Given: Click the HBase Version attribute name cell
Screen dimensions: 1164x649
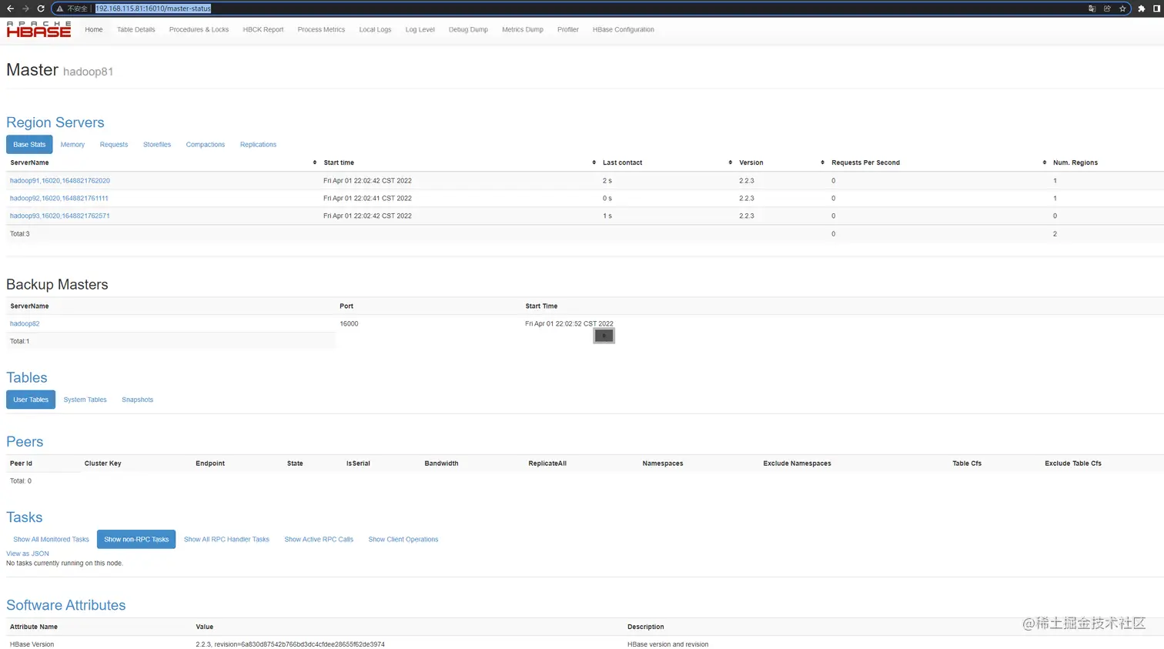Looking at the screenshot, I should tap(32, 644).
